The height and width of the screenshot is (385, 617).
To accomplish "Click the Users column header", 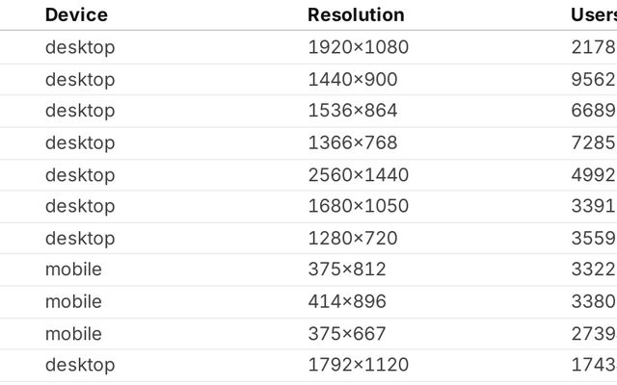I will 593,14.
